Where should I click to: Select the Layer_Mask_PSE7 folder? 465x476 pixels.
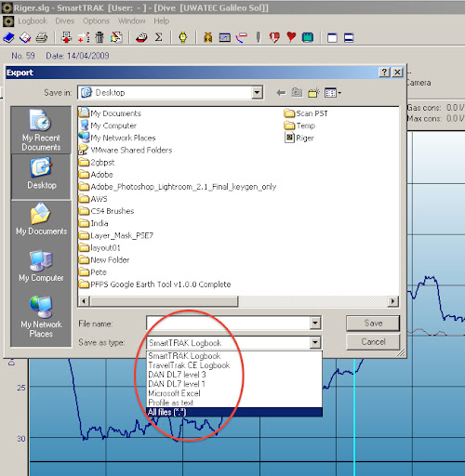(116, 235)
